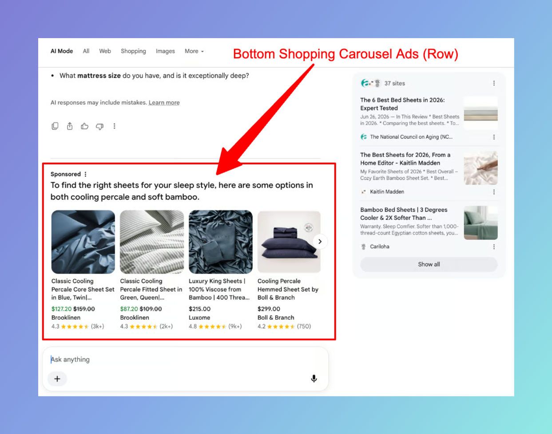This screenshot has width=552, height=434.
Task: Switch to the All tab
Action: pos(86,51)
